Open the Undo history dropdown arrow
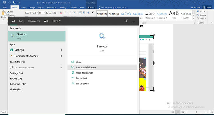Viewport: 215px width, 115px height. (17, 3)
